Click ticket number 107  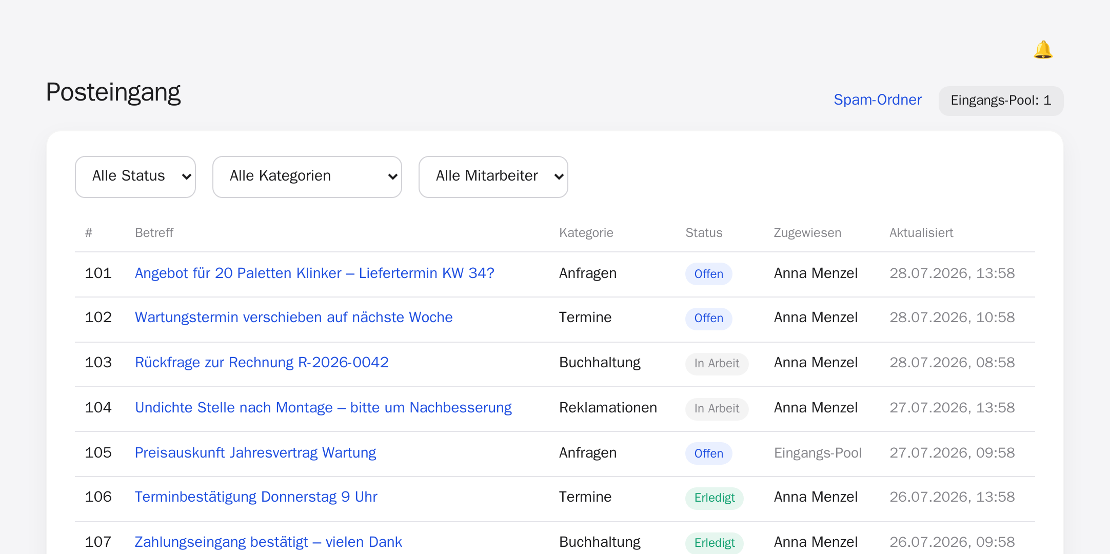(x=98, y=542)
